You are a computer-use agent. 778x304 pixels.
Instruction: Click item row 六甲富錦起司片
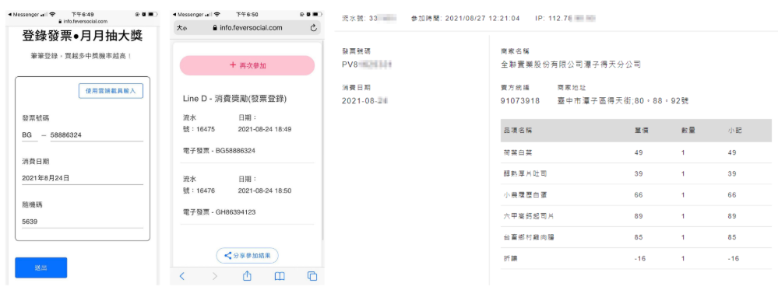(636, 216)
